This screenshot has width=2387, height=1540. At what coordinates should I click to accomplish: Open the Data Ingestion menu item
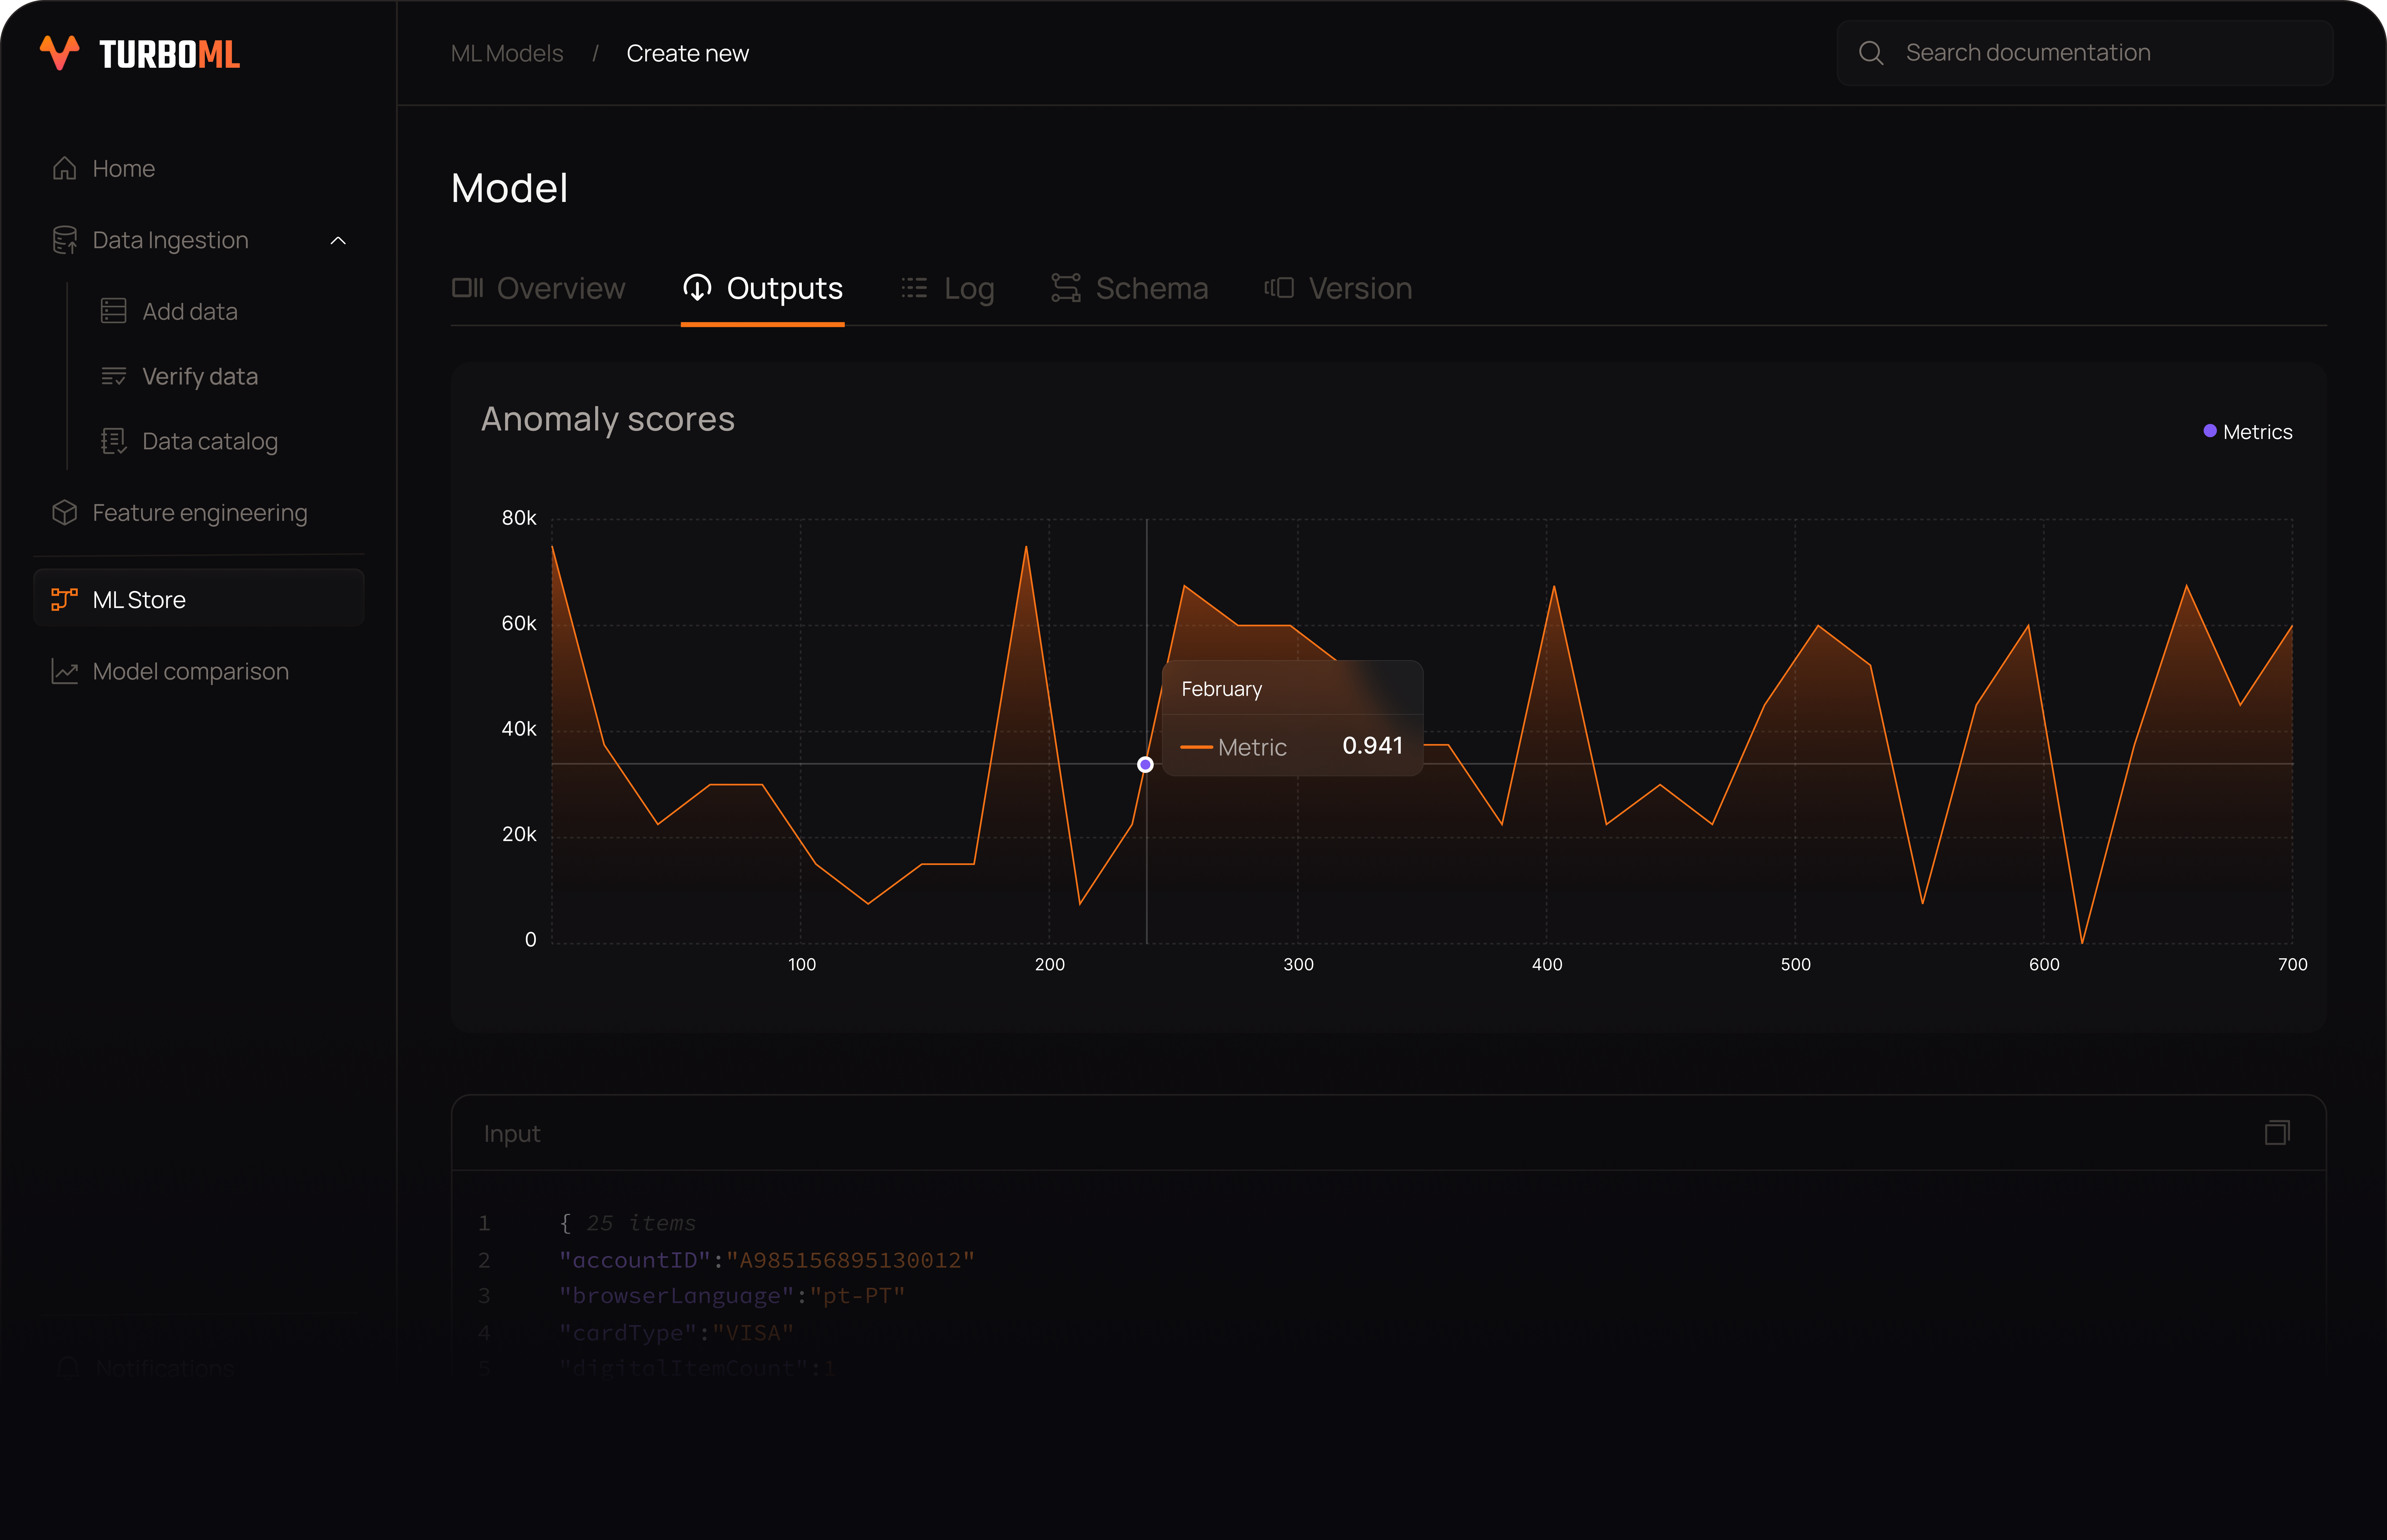pyautogui.click(x=170, y=240)
